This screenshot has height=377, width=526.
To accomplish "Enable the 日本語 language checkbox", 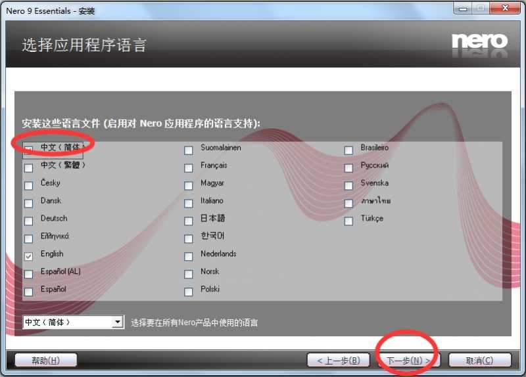I will 189,221.
